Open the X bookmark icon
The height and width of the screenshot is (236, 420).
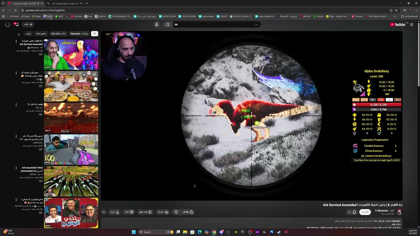tap(67, 16)
